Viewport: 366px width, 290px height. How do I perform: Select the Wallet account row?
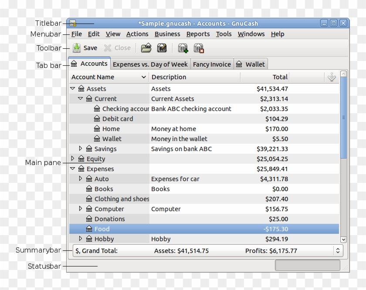112,139
